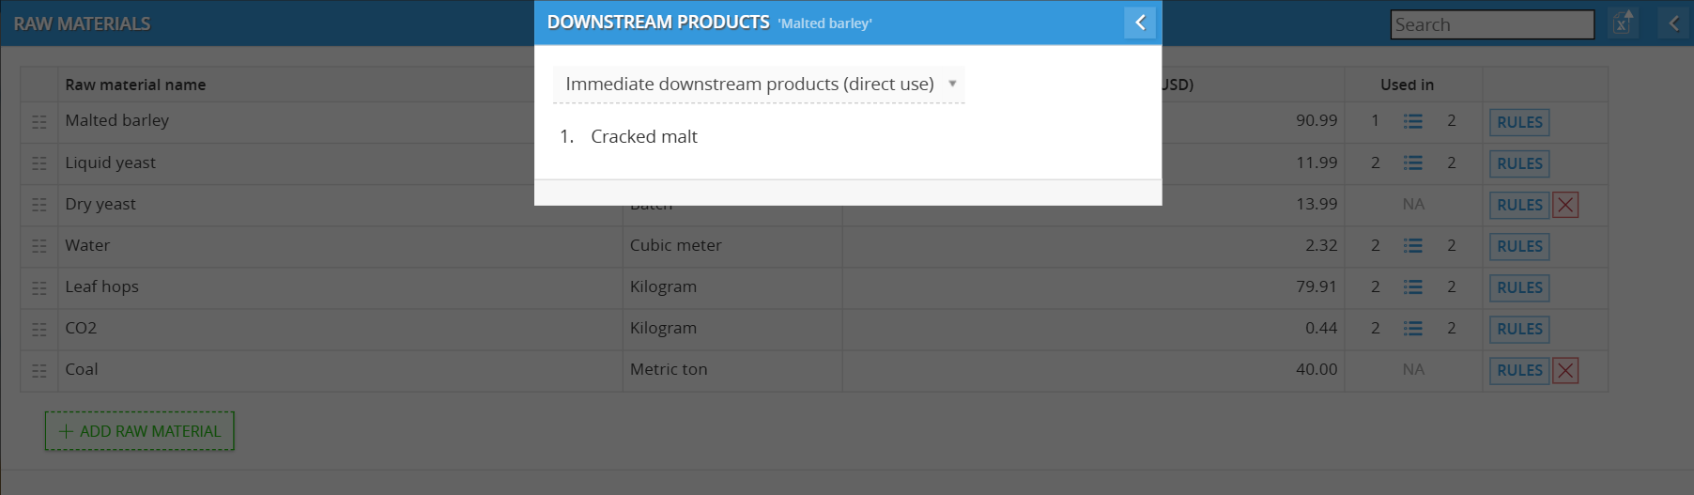Click the back arrow in Downstream Products header
The width and height of the screenshot is (1694, 495).
click(1139, 23)
